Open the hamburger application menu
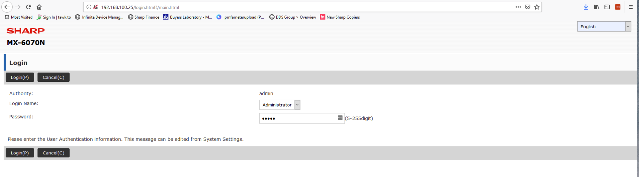Image resolution: width=639 pixels, height=177 pixels. 630,7
